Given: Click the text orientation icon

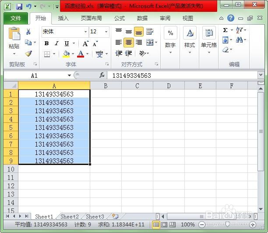Looking at the screenshot, I should (x=142, y=54).
